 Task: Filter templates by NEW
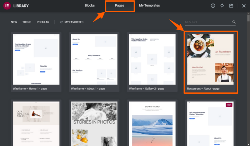tap(14, 22)
